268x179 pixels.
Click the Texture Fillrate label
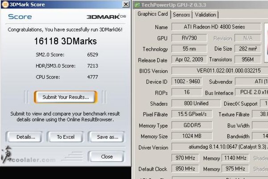tap(234, 115)
